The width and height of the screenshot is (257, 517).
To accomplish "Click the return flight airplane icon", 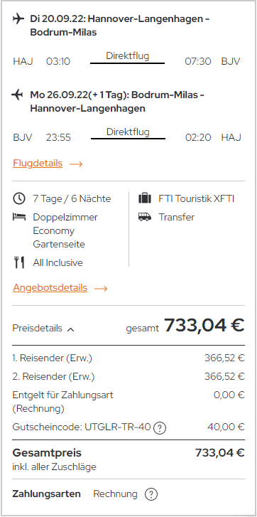I will tap(17, 95).
